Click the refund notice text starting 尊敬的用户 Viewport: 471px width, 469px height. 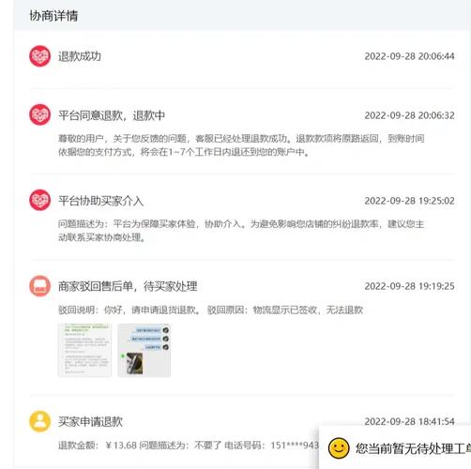[x=241, y=145]
